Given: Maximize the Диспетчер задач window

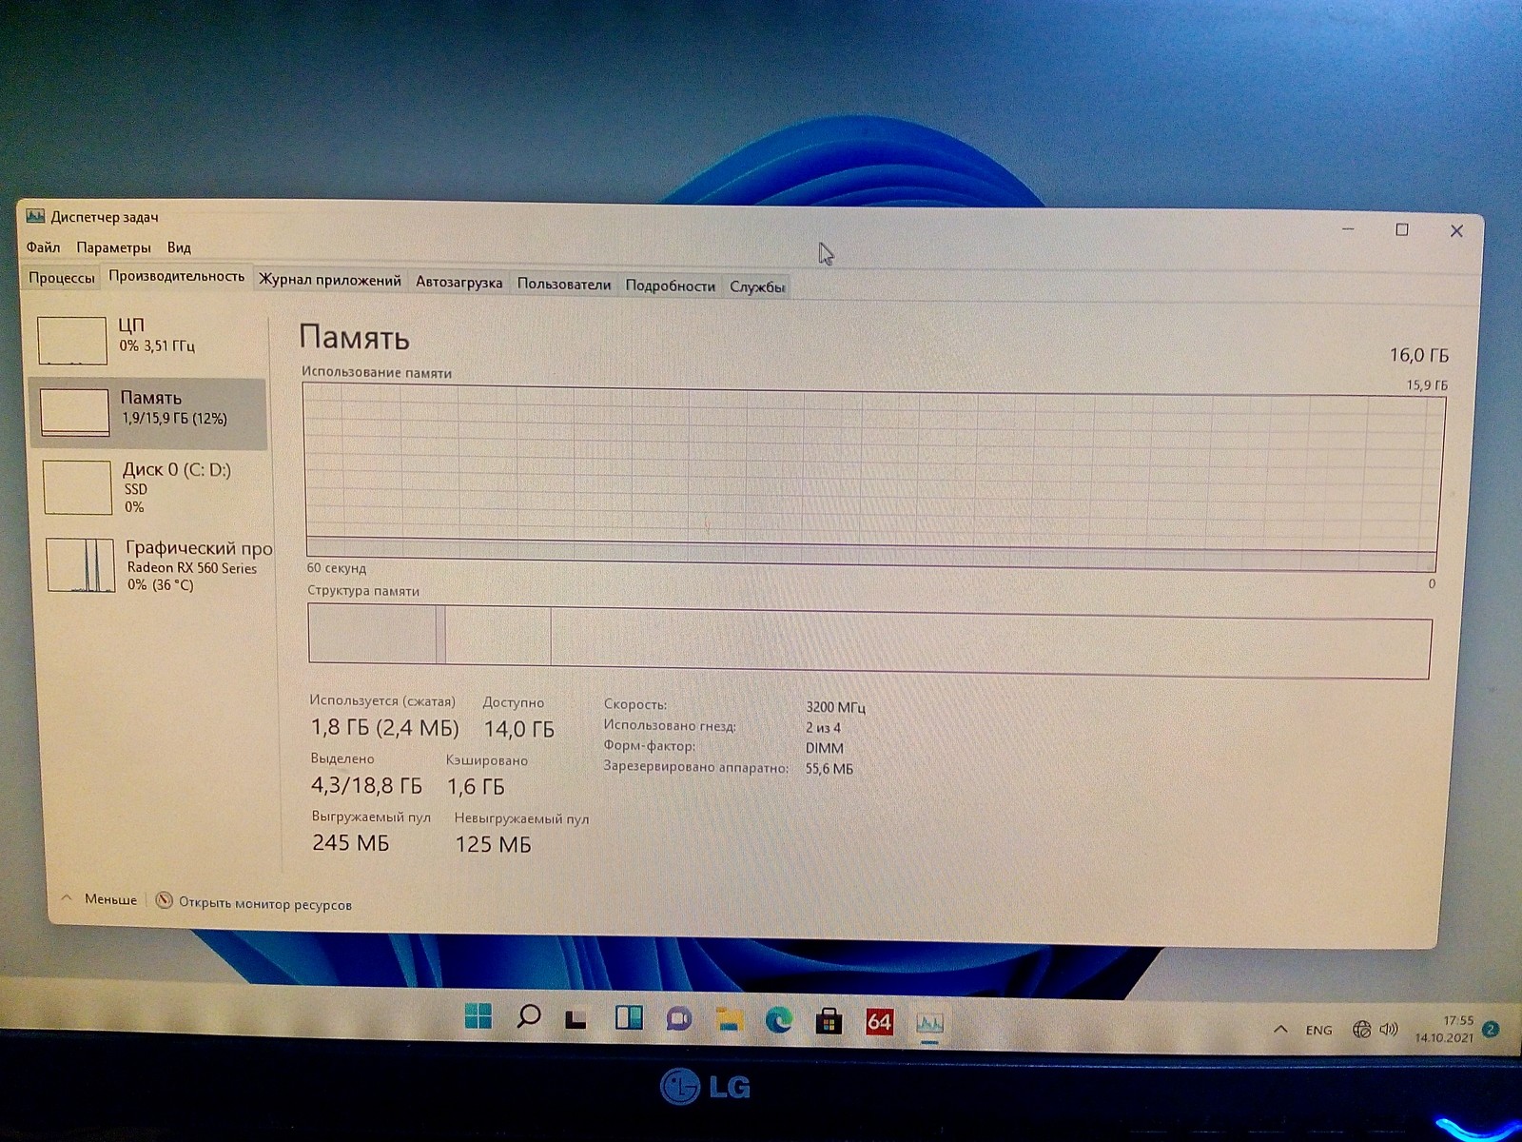Looking at the screenshot, I should click(1401, 229).
